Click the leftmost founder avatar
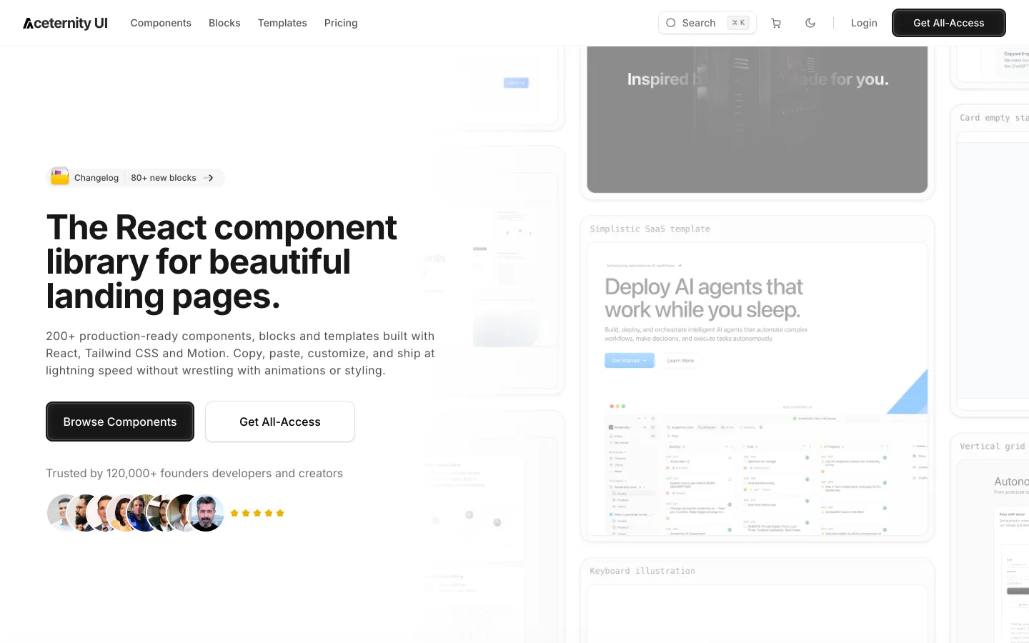Image resolution: width=1029 pixels, height=643 pixels. point(63,513)
